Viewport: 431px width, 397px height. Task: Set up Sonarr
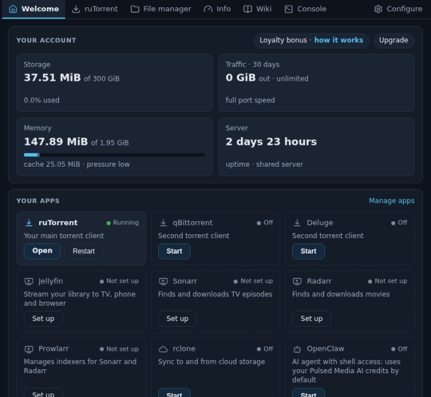(x=177, y=319)
